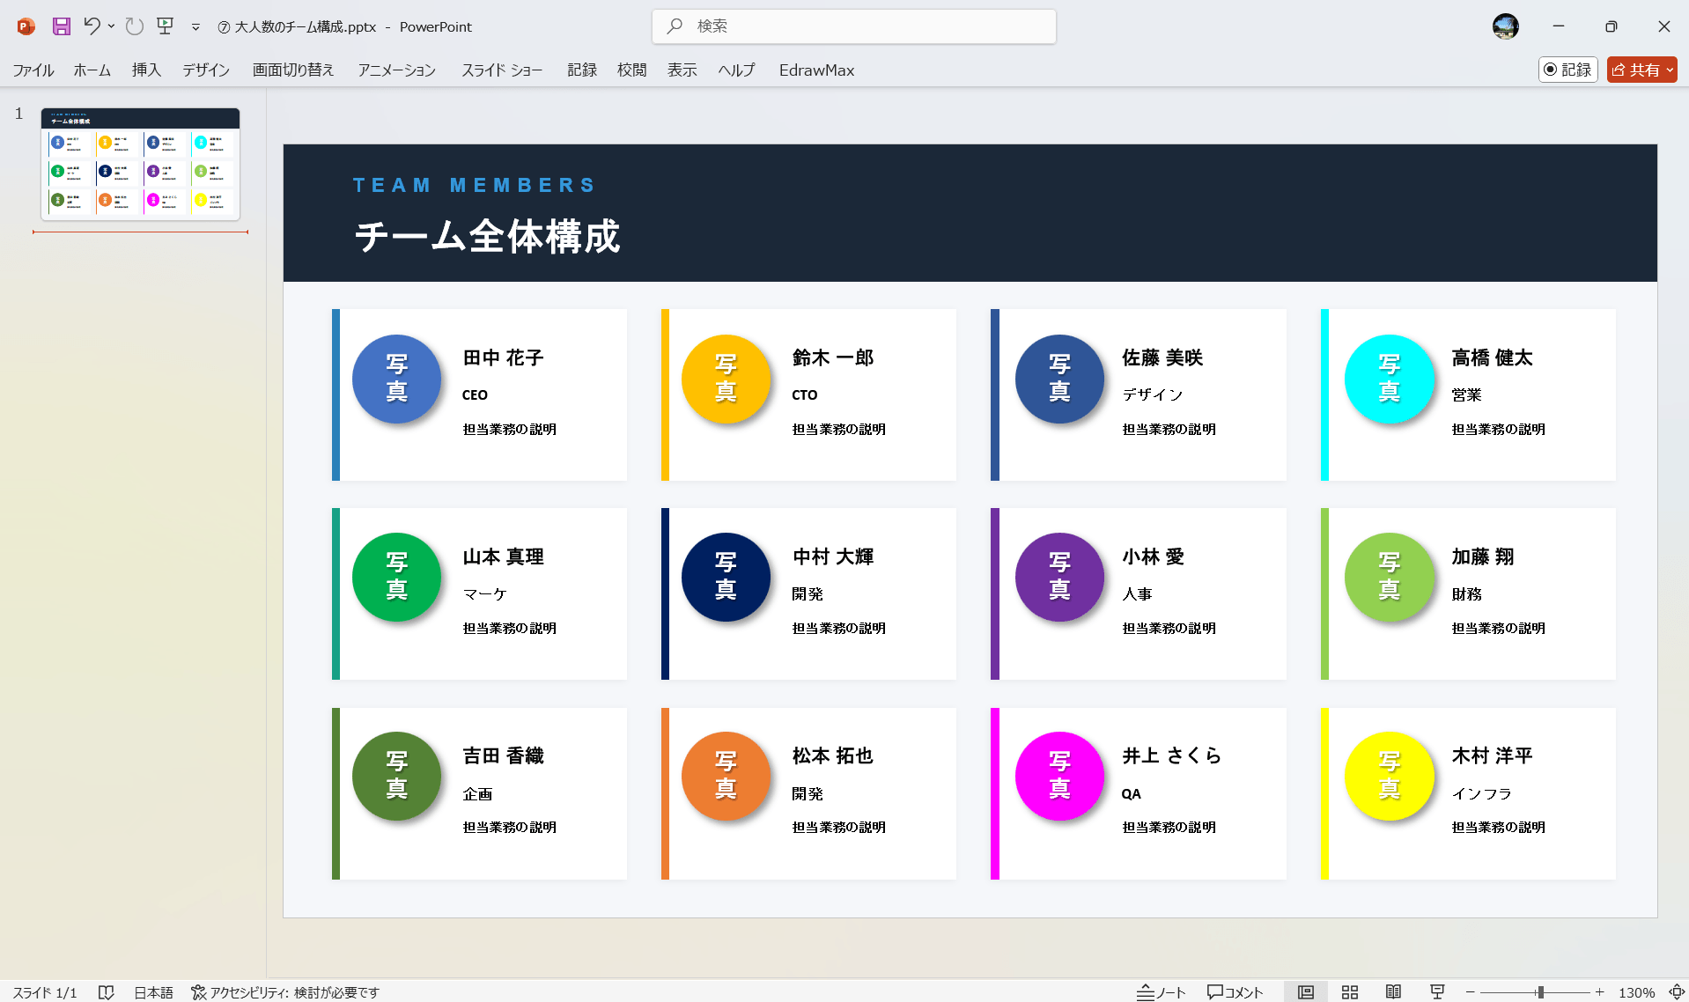
Task: Click the 日本語 language indicator
Action: coord(153,991)
